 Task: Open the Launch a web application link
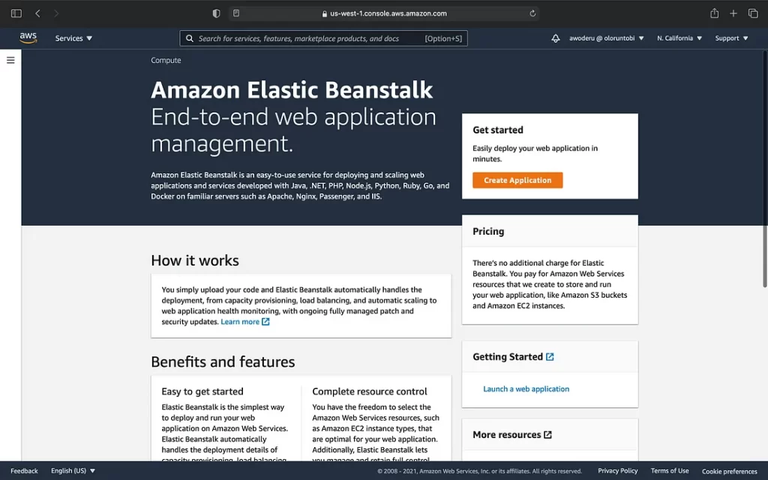pyautogui.click(x=526, y=389)
